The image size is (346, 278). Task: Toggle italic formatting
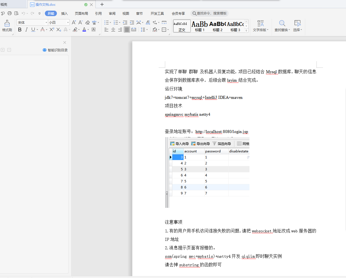coord(26,29)
